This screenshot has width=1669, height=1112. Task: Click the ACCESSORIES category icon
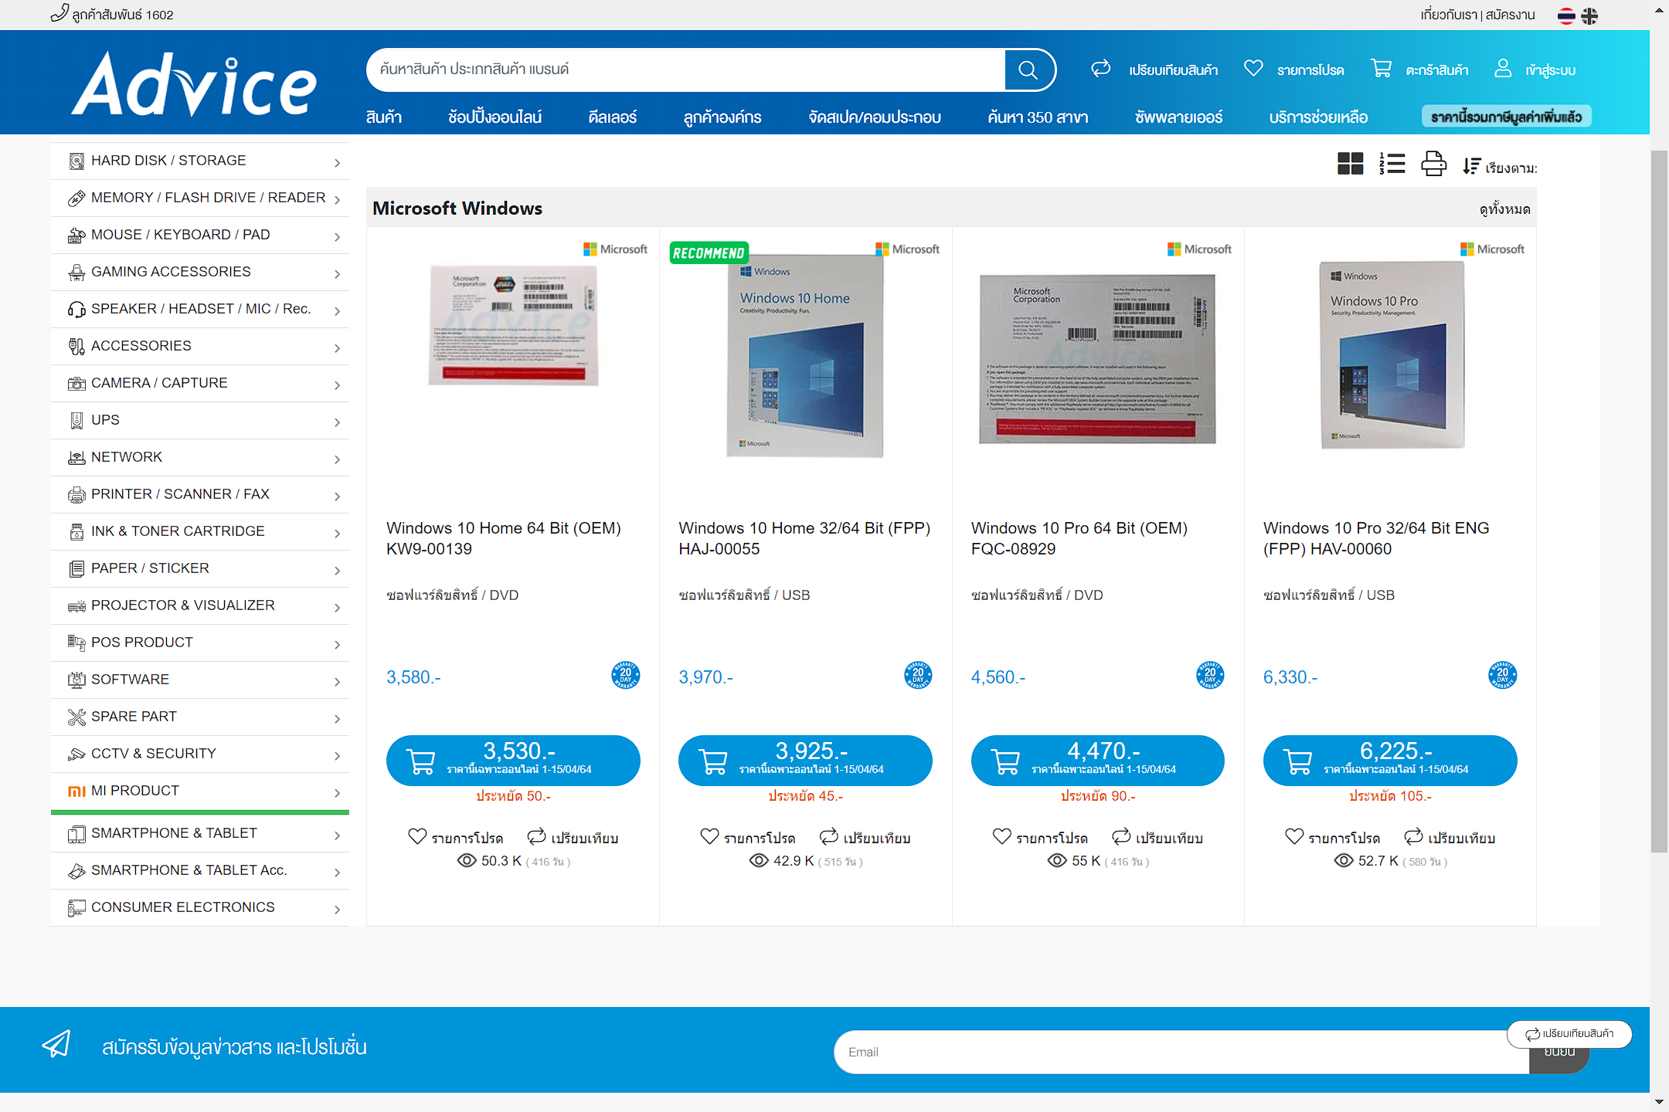pos(76,347)
